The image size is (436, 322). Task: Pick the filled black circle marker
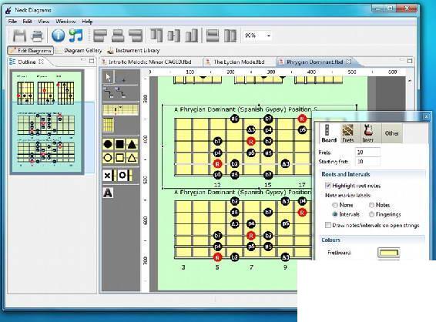[108, 144]
